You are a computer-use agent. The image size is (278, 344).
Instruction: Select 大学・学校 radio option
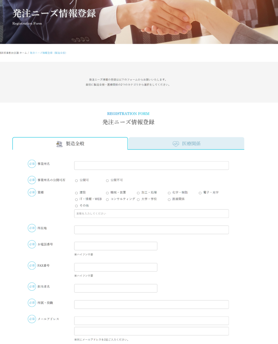click(x=138, y=200)
